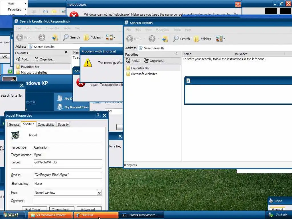Click the Name column header in right window
Viewport: 292px width, 219px height.
208,54
